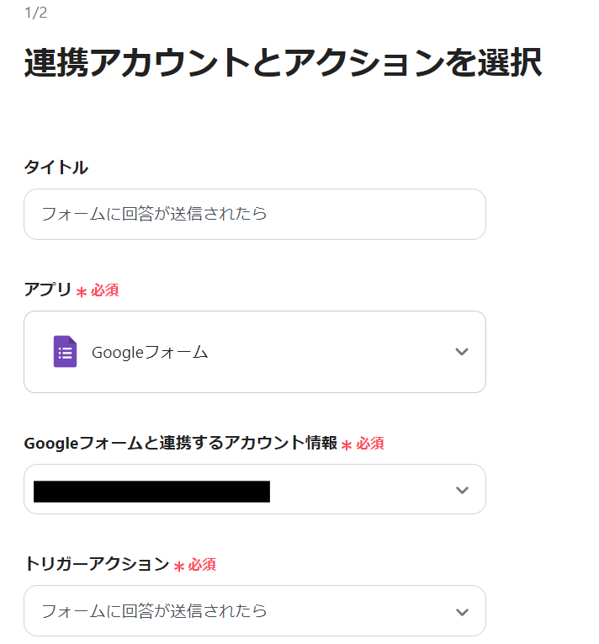Click the purple Google Forms icon
The image size is (599, 644).
click(x=65, y=352)
